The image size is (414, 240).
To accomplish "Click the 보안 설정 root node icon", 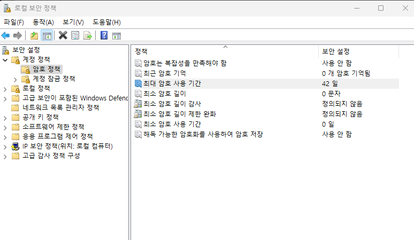I will [6, 50].
